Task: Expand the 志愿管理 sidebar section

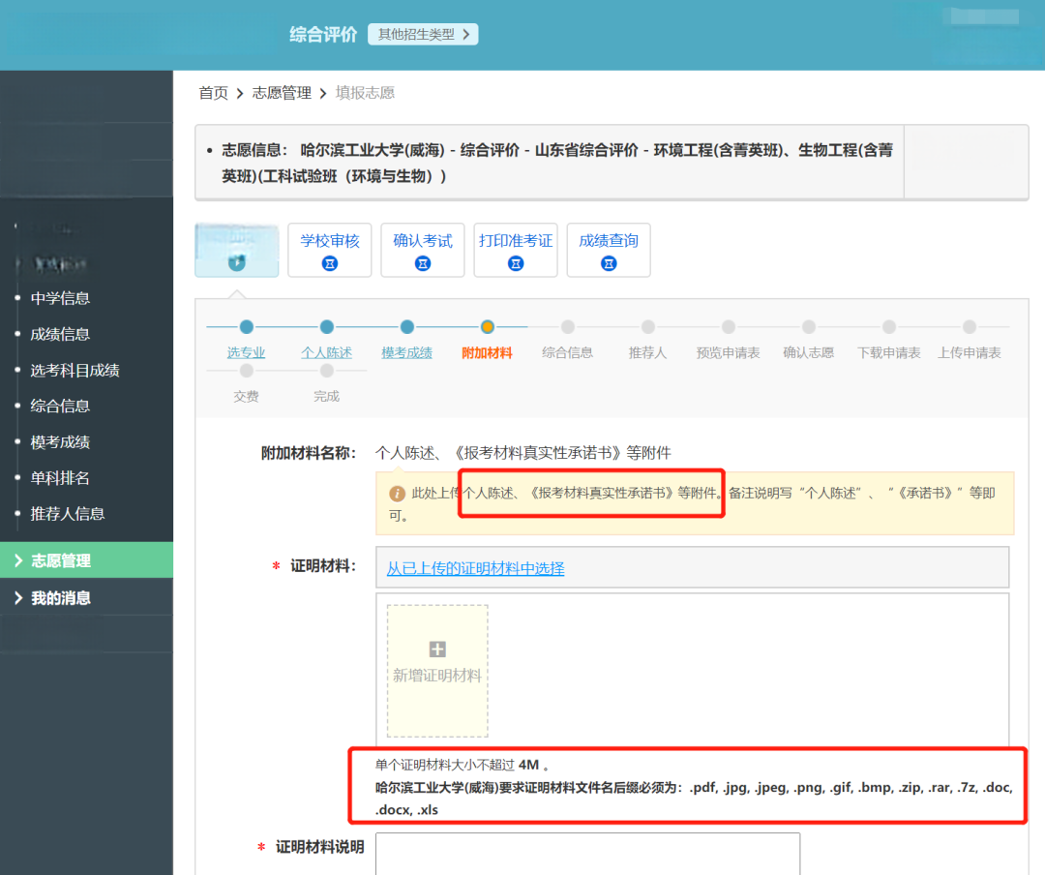Action: click(87, 560)
